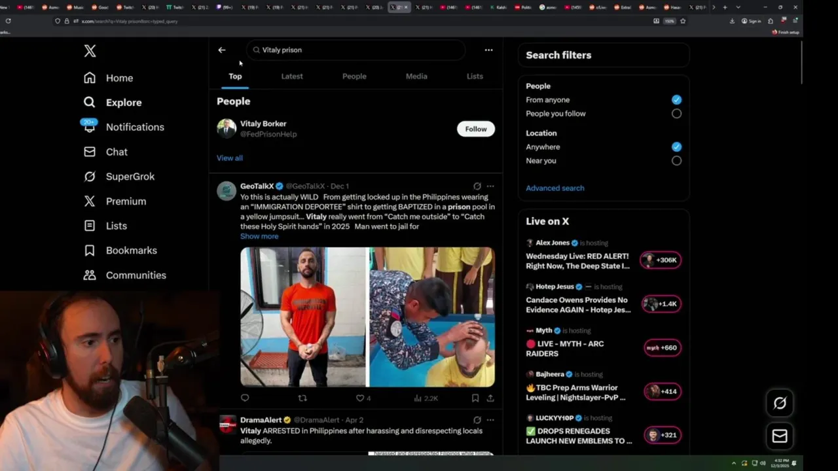Open Communities in the sidebar
The image size is (838, 471).
coord(124,275)
